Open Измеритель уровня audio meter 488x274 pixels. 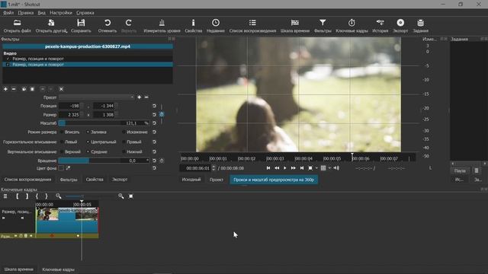162,26
